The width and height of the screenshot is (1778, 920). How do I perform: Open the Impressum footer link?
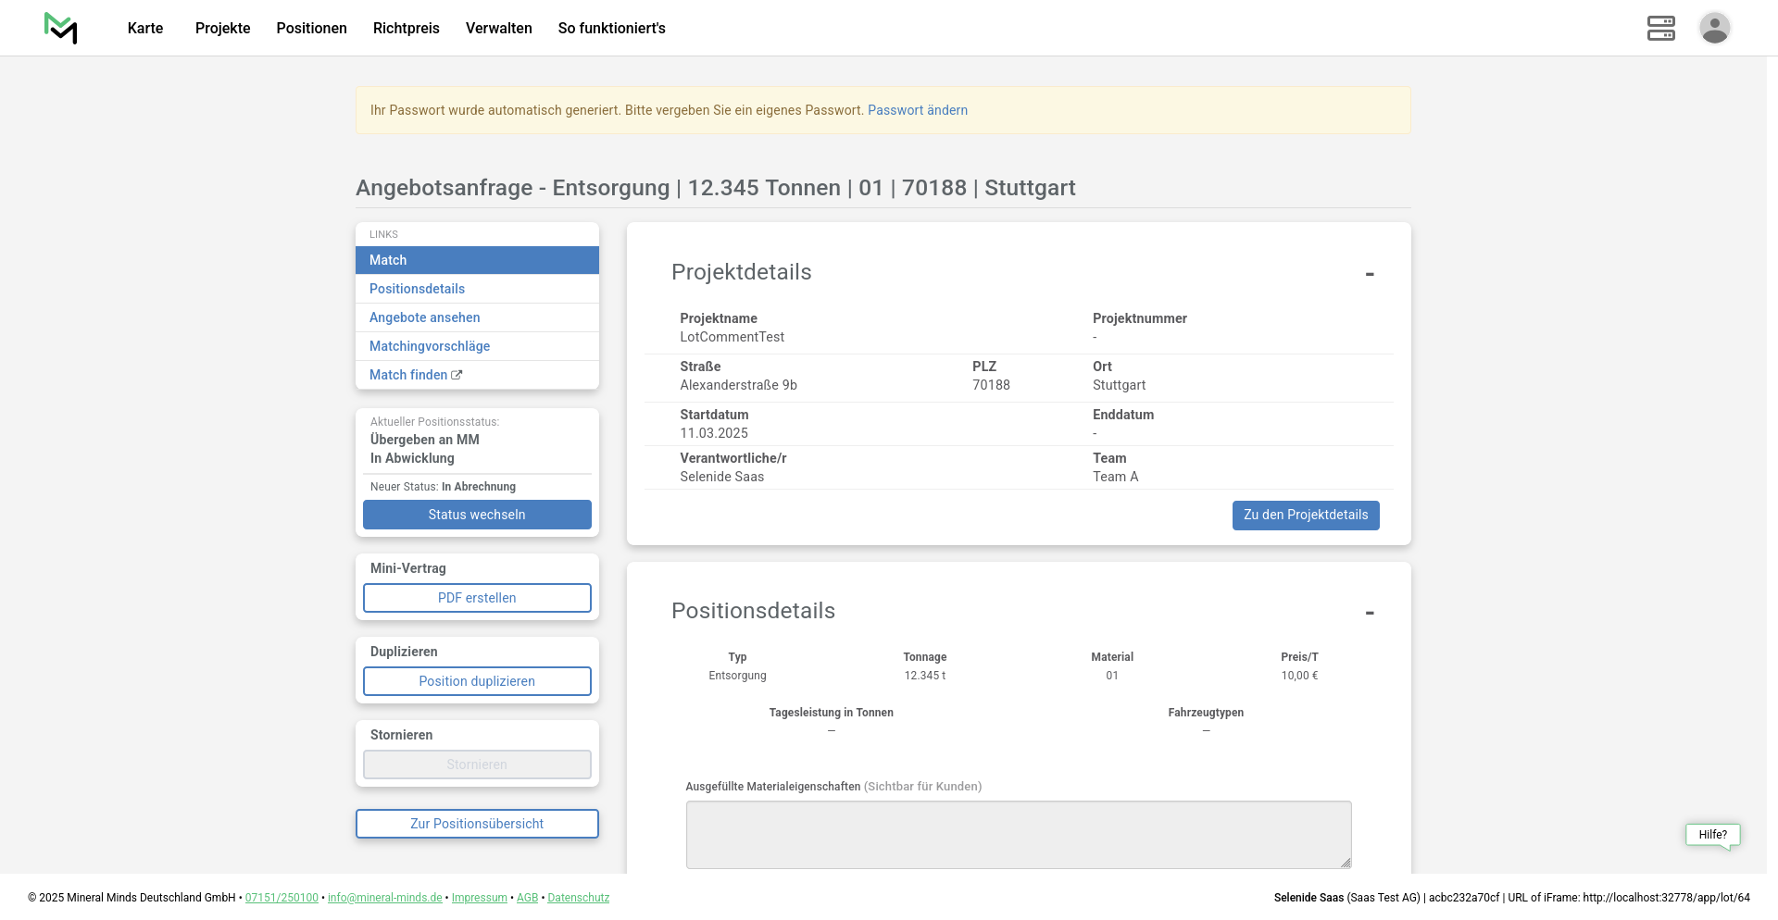tap(479, 898)
